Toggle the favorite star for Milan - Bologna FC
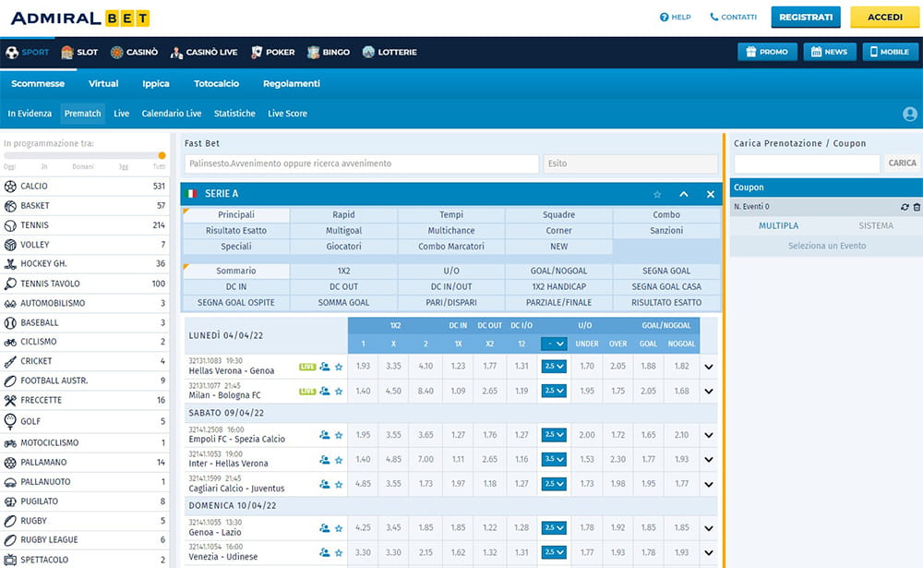Image resolution: width=923 pixels, height=568 pixels. [339, 391]
